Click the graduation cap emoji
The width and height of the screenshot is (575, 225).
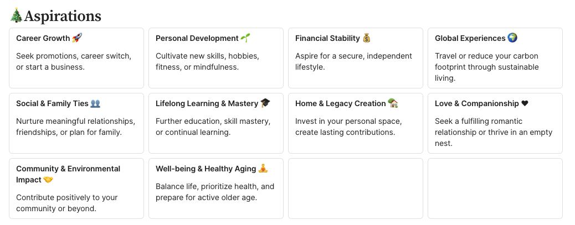265,103
